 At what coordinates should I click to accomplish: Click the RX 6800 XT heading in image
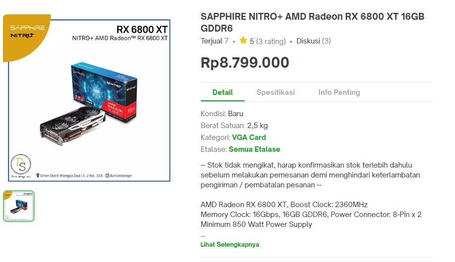(x=141, y=29)
